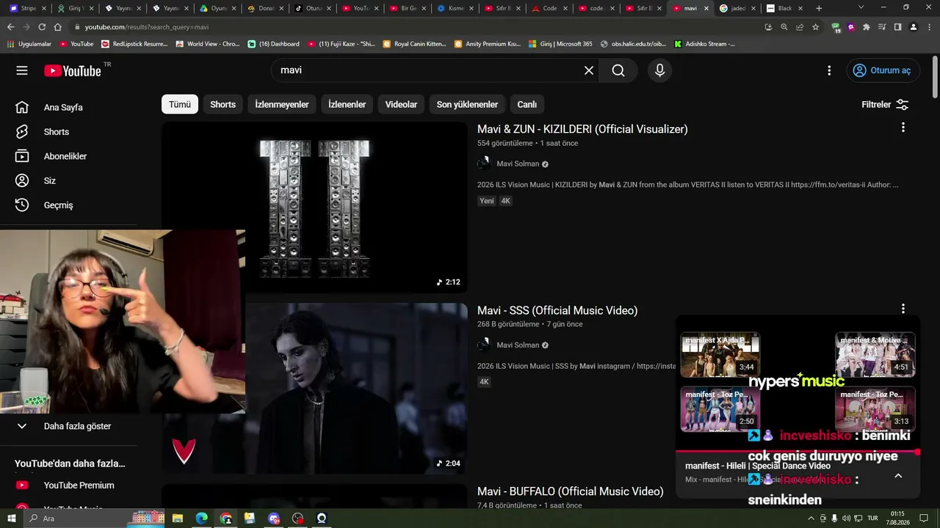Open options menu for the KIZILDERI video
940x528 pixels.
903,128
